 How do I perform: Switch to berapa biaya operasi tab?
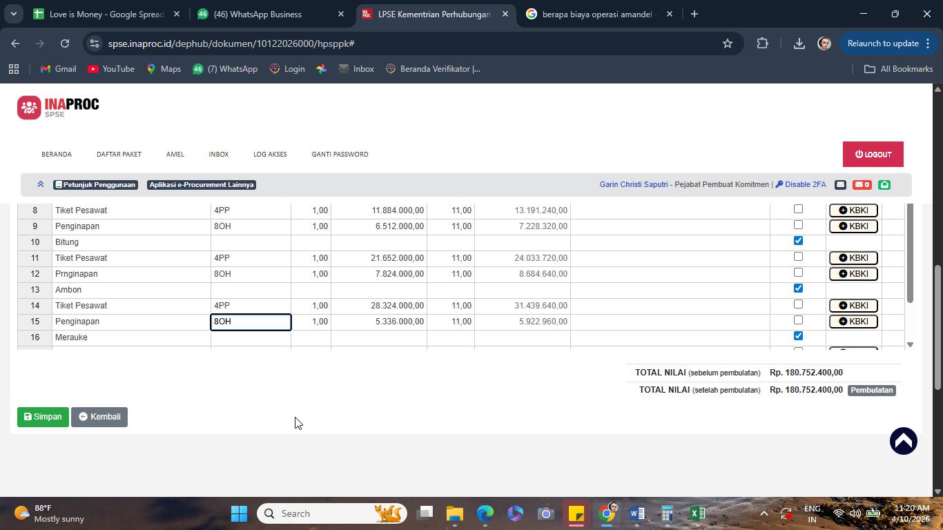[x=597, y=14]
